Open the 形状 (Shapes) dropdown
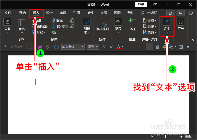This screenshot has height=140, width=197. [x=39, y=32]
